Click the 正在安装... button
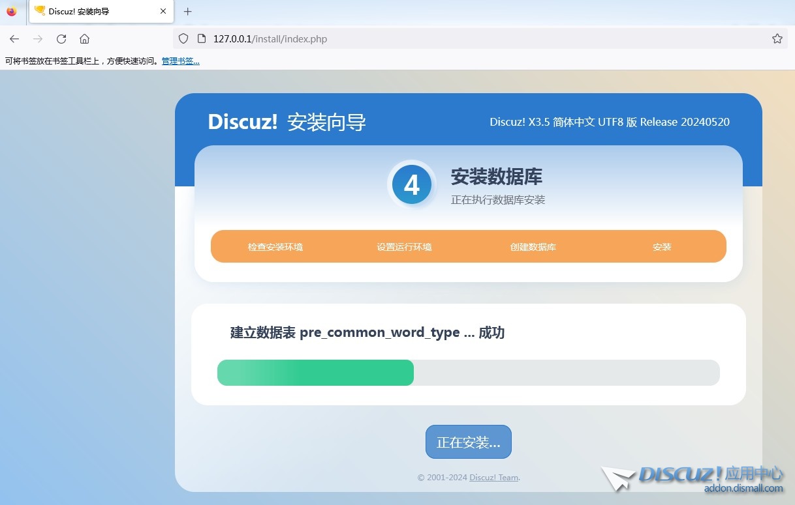795x505 pixels. [x=468, y=442]
